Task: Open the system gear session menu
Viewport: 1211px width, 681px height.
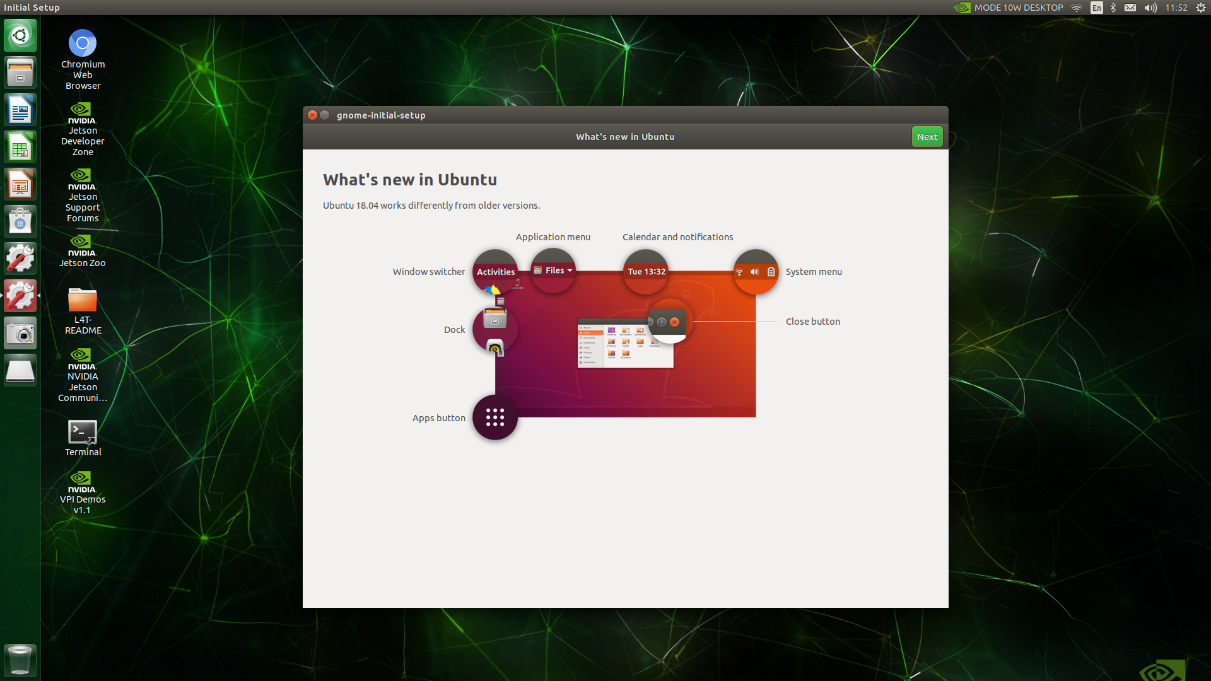Action: 1201,8
